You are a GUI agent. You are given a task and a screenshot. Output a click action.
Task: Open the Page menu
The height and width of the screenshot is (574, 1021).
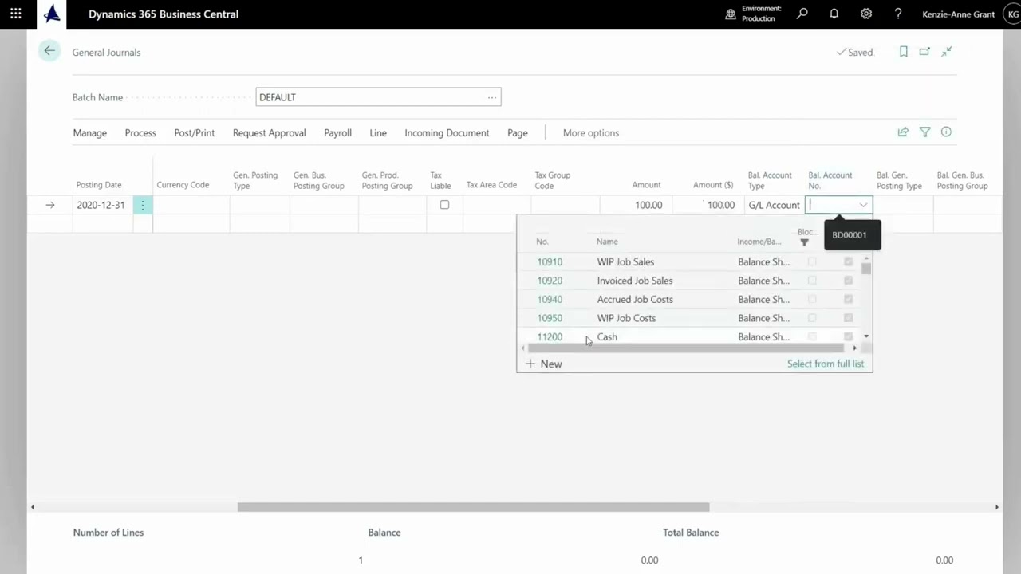coord(518,133)
